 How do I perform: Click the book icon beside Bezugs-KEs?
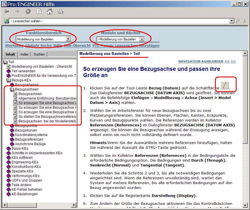pos(9,80)
